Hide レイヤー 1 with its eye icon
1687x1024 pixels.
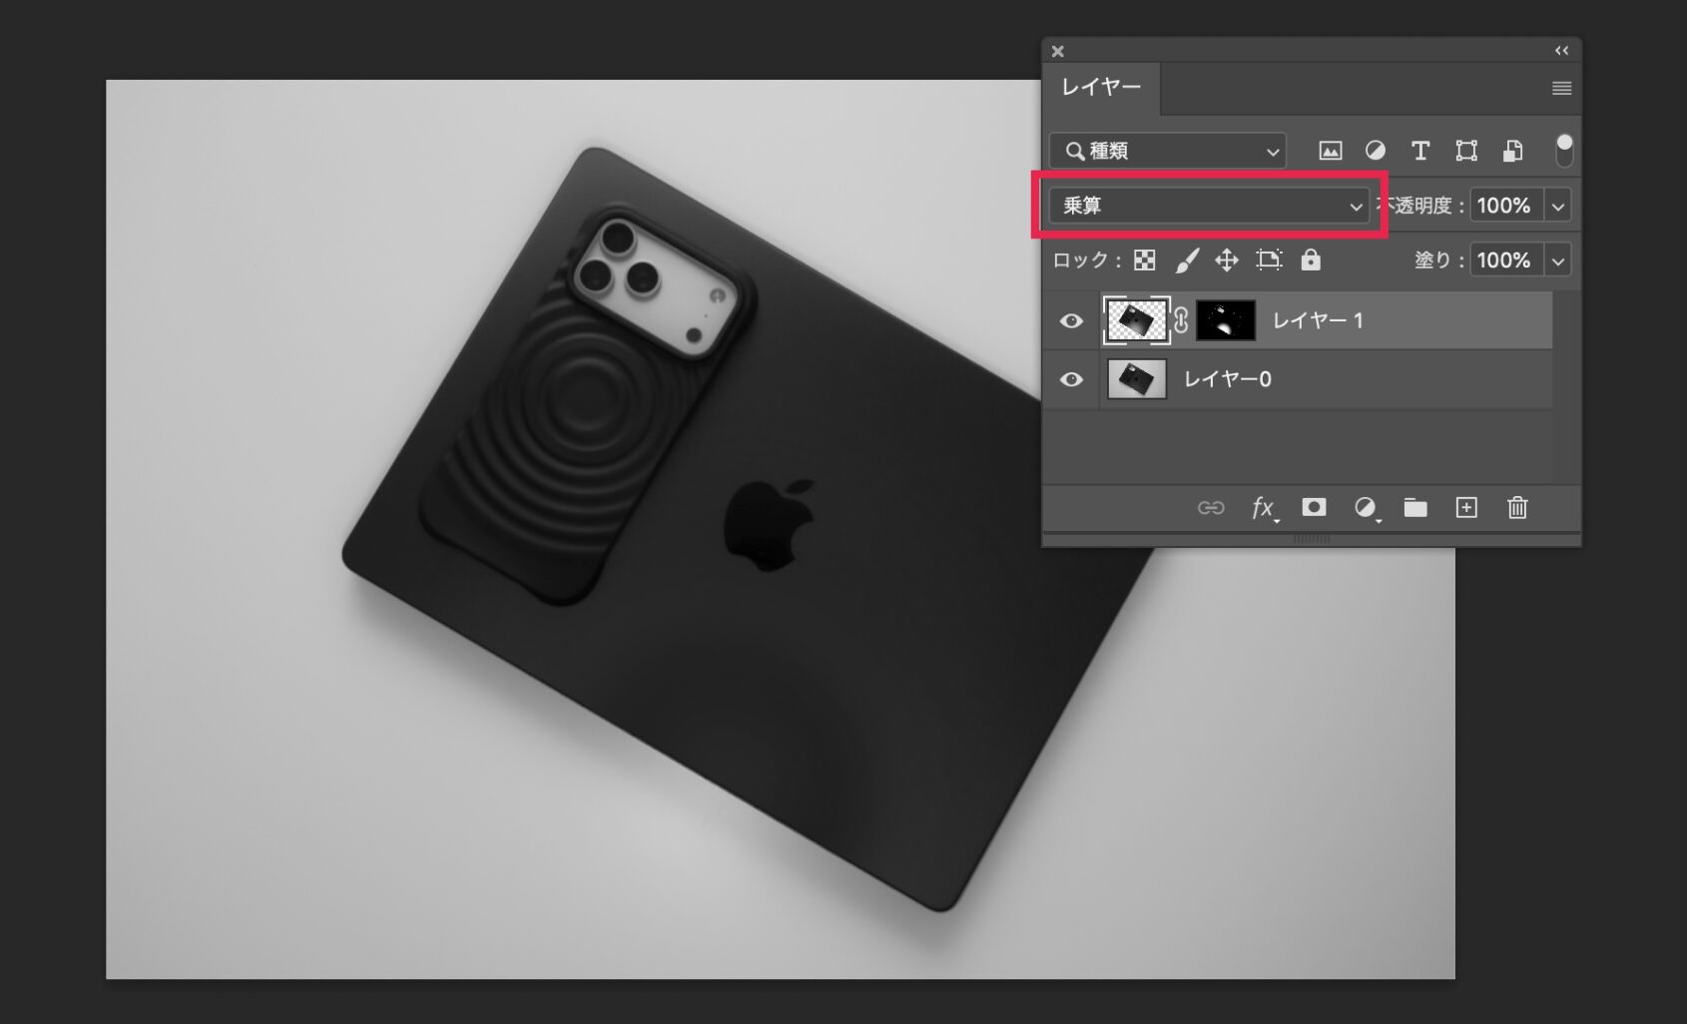pos(1071,321)
